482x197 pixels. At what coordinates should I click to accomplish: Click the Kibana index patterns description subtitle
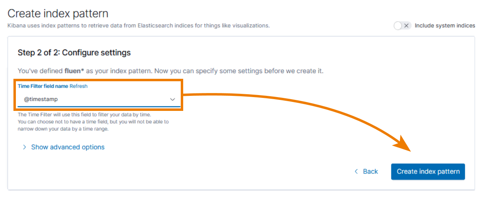click(138, 26)
